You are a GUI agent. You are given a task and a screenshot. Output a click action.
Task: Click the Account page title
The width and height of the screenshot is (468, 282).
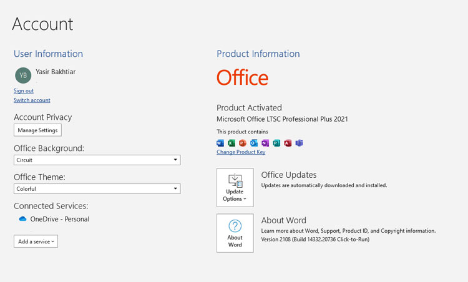42,24
